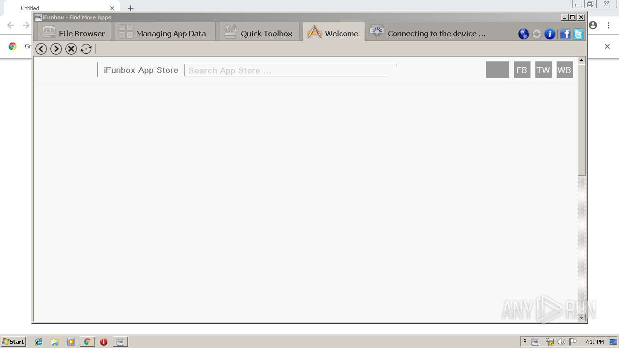Click the Search App Store field
The height and width of the screenshot is (348, 619).
[290, 70]
